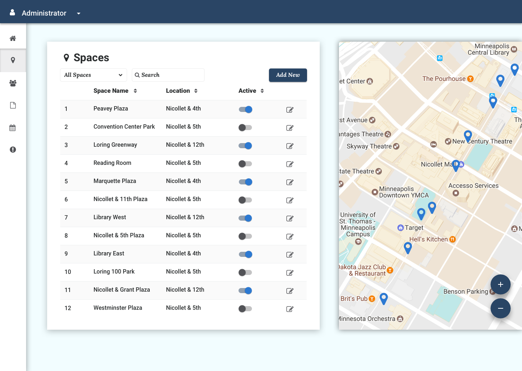Click The Pourhouse marker on map
Image resolution: width=522 pixels, height=371 pixels.
470,79
